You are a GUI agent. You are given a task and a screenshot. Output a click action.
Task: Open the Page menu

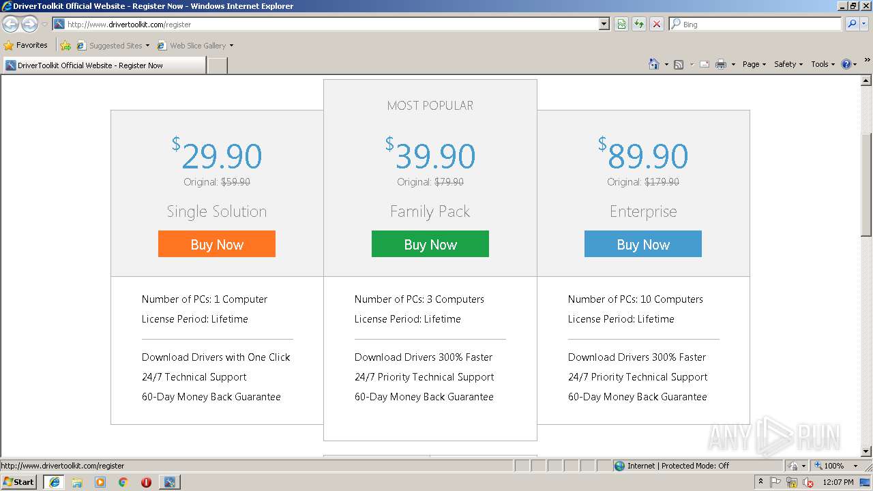tap(754, 64)
